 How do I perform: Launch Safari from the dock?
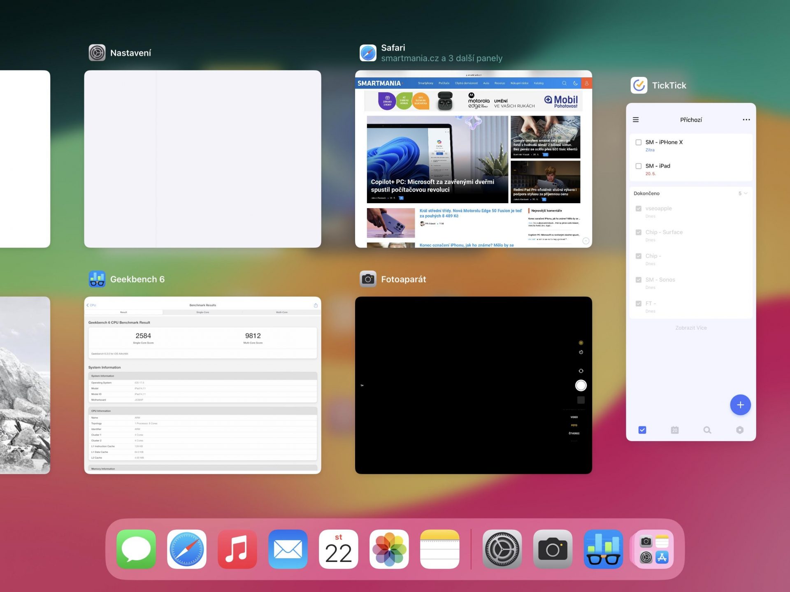click(x=187, y=549)
